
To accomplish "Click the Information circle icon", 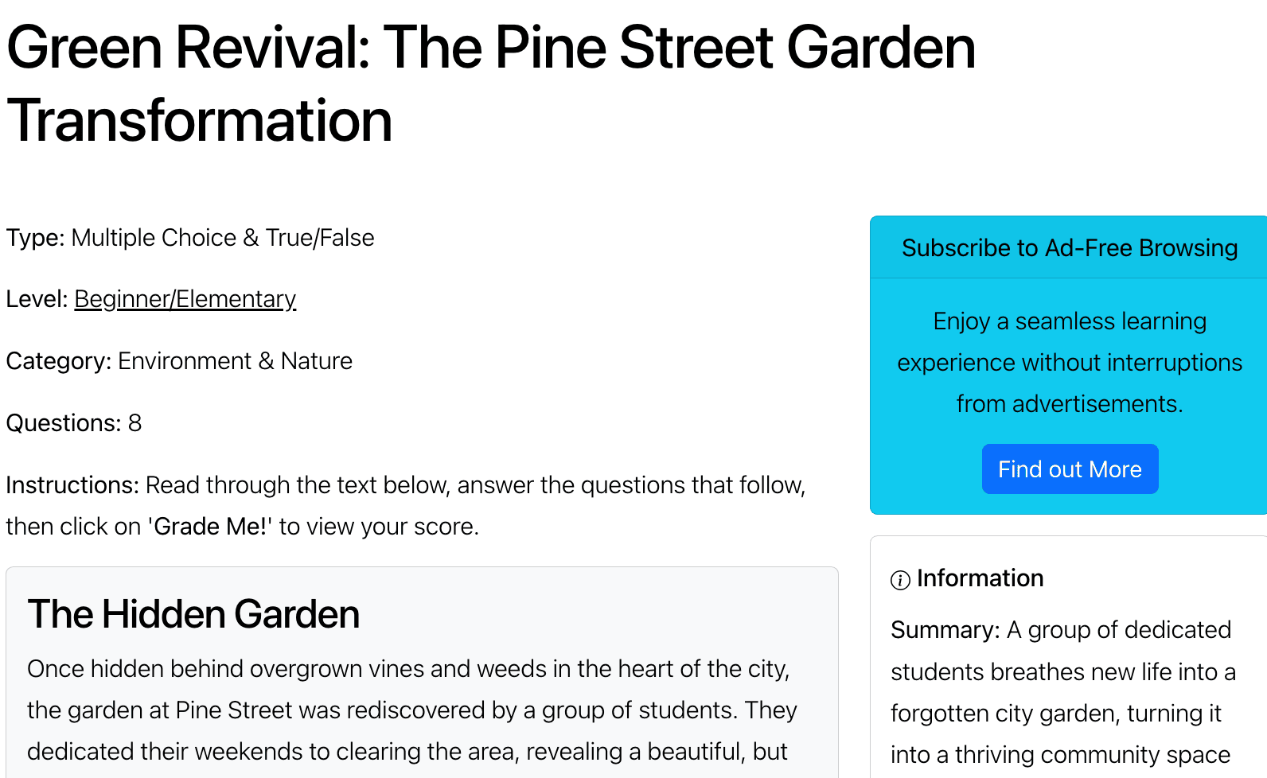I will point(900,580).
